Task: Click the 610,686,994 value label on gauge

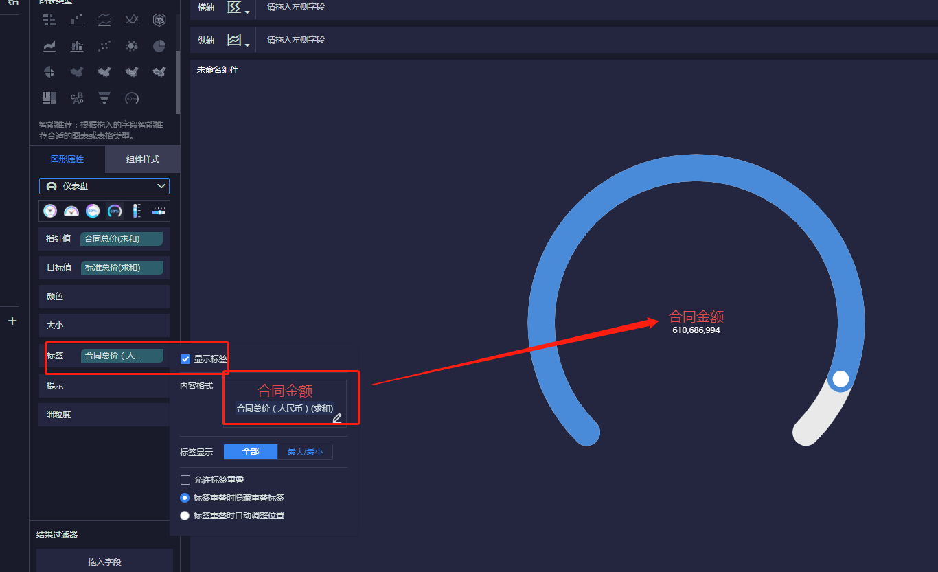Action: point(696,330)
